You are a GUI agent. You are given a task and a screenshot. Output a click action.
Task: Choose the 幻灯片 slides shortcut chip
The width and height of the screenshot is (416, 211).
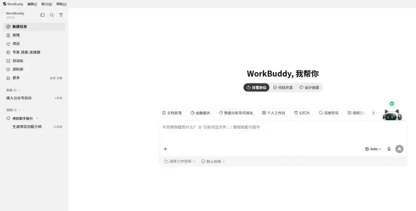(x=302, y=113)
